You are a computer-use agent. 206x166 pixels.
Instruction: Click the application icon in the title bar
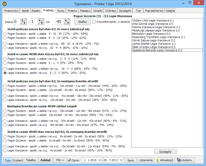[5, 4]
